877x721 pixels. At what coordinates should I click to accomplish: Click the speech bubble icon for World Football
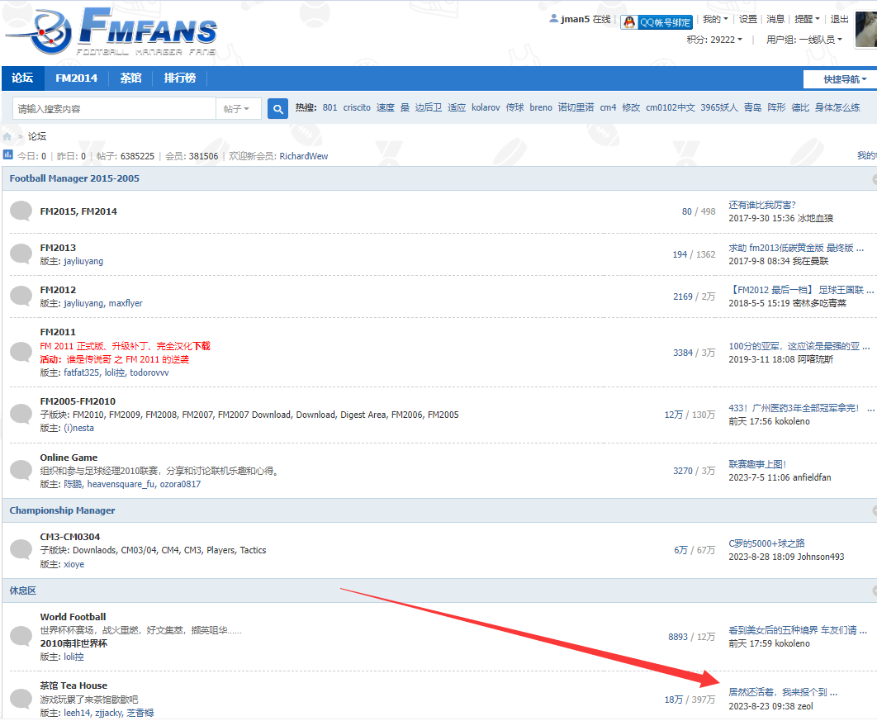click(21, 637)
